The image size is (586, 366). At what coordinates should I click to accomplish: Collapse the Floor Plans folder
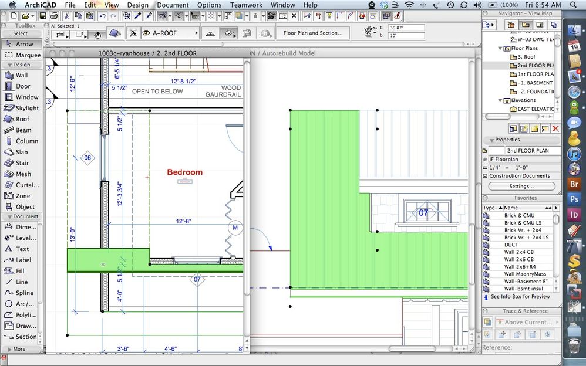(500, 48)
